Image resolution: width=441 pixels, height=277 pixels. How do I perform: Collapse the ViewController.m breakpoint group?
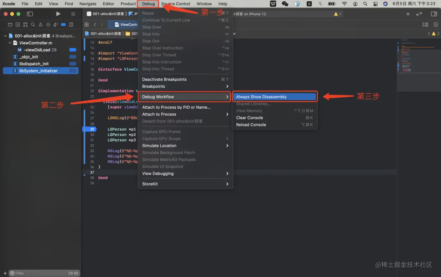tap(10, 43)
